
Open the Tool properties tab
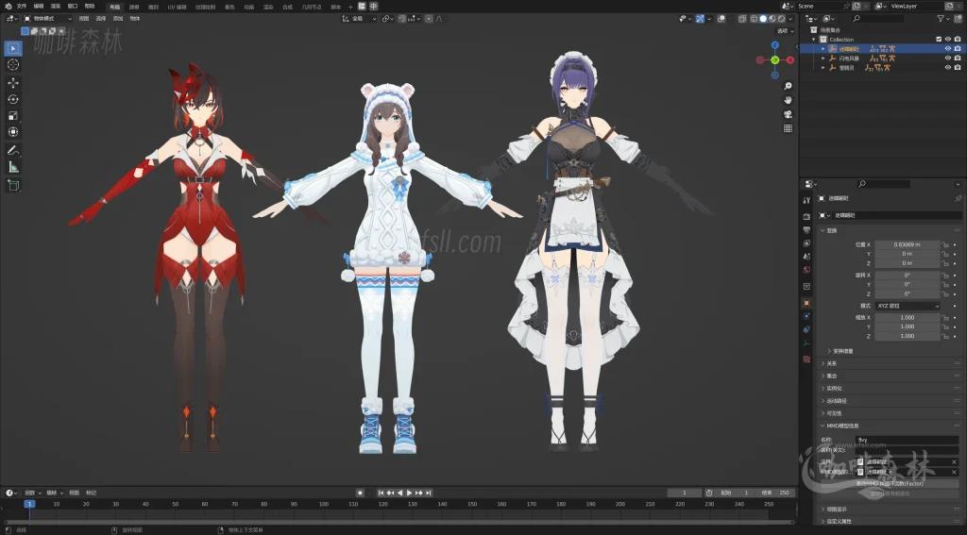(806, 200)
